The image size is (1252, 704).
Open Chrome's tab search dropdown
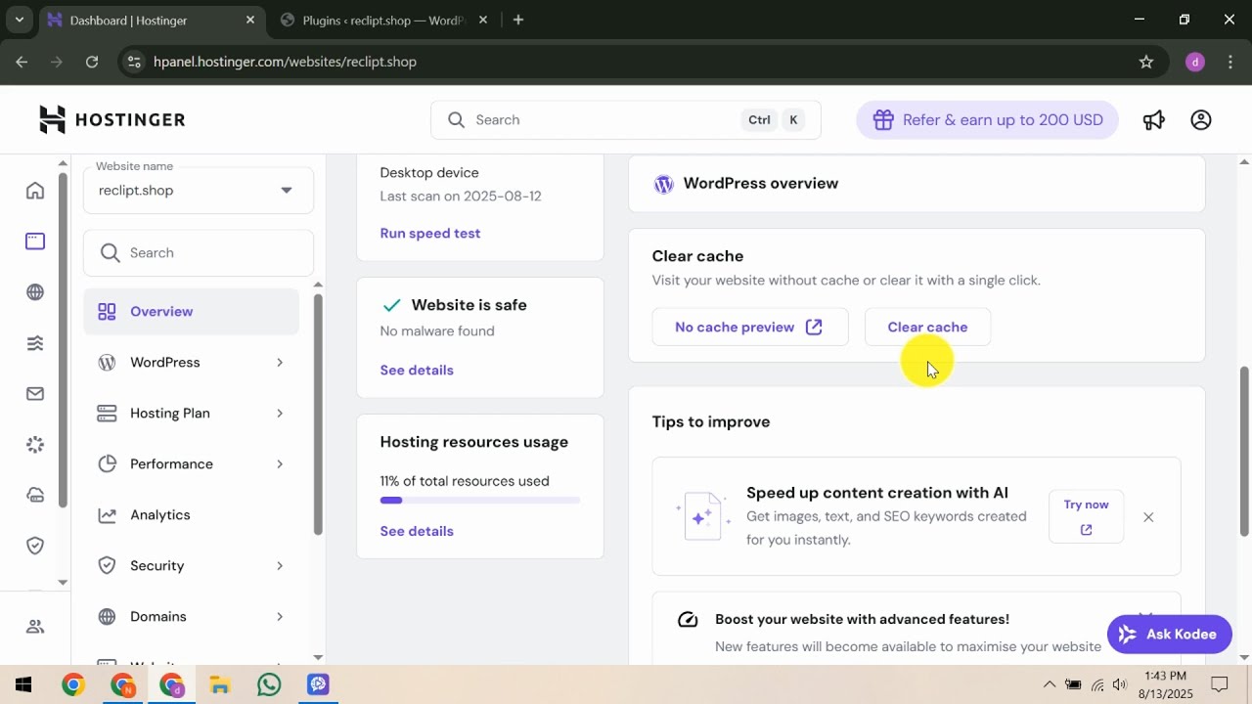point(19,20)
